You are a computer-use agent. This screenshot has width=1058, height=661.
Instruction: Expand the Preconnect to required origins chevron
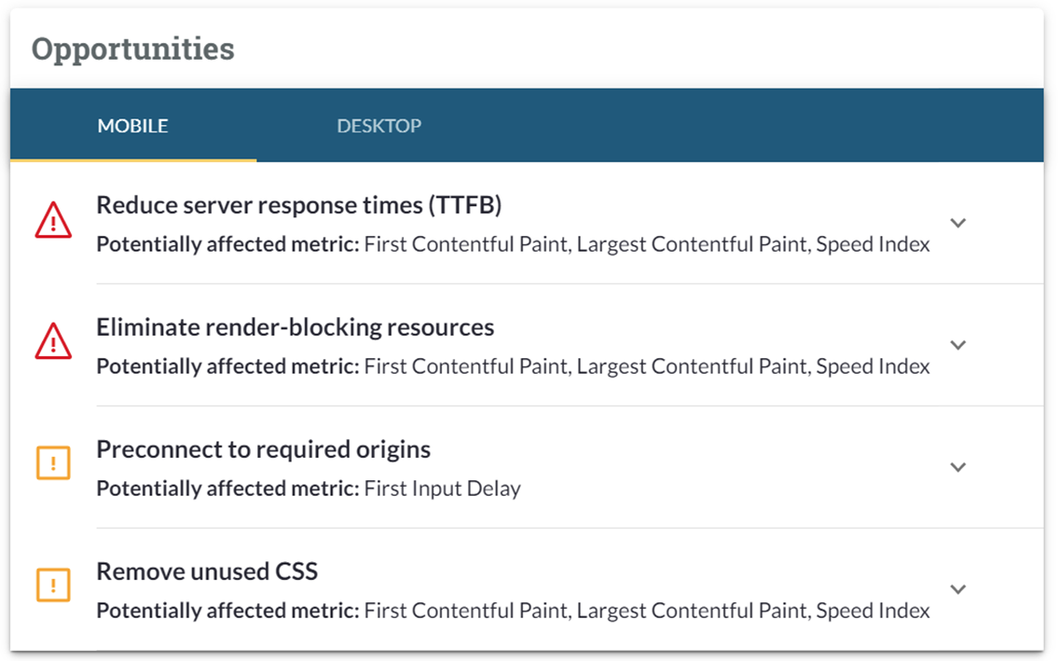[957, 467]
